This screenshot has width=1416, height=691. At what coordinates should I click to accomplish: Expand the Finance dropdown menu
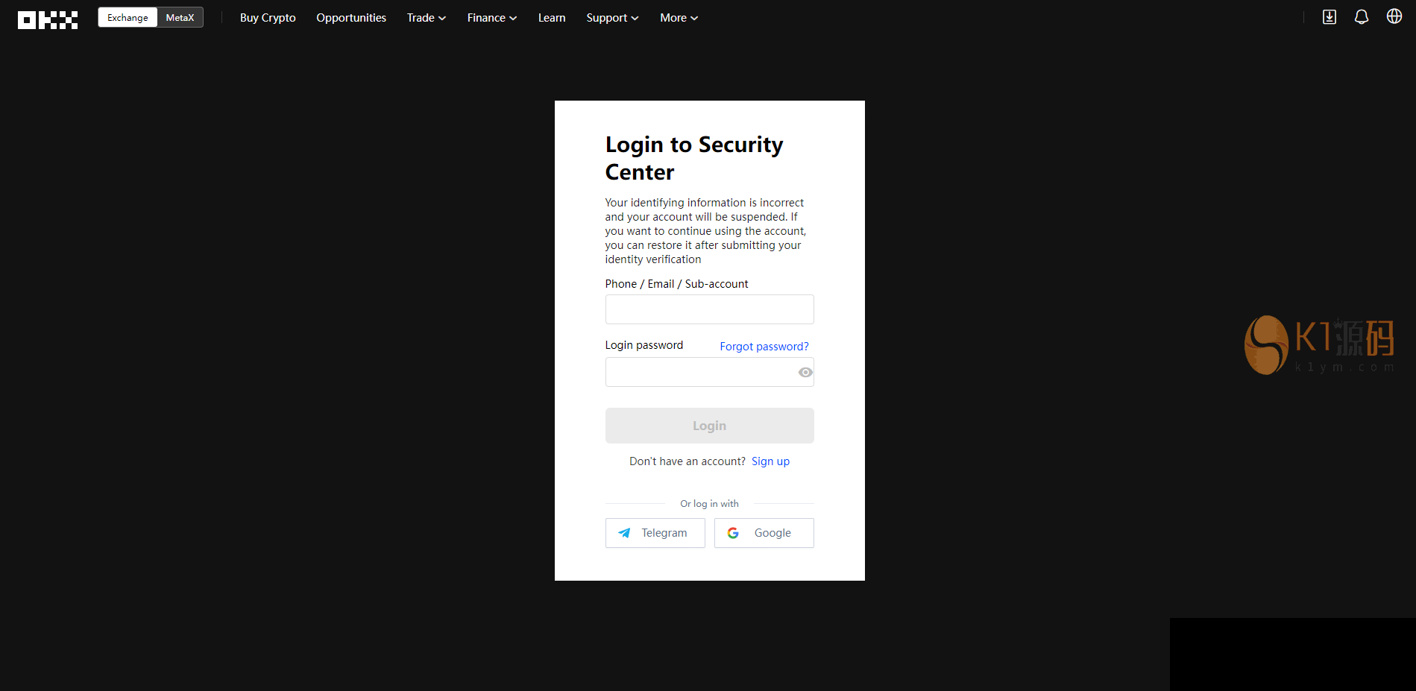(491, 18)
